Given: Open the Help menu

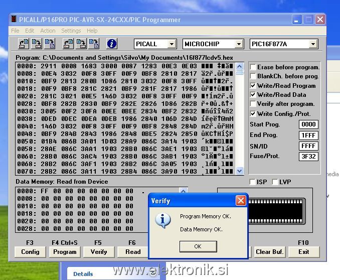Looking at the screenshot, I should tap(92, 31).
